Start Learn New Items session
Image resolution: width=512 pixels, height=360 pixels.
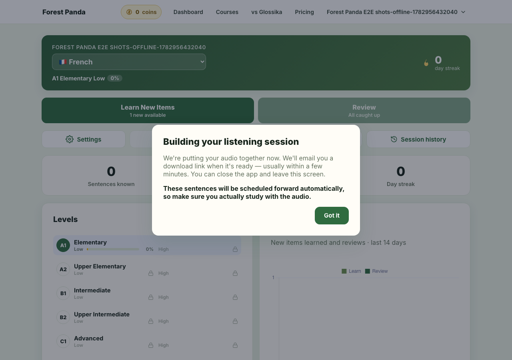pyautogui.click(x=148, y=110)
